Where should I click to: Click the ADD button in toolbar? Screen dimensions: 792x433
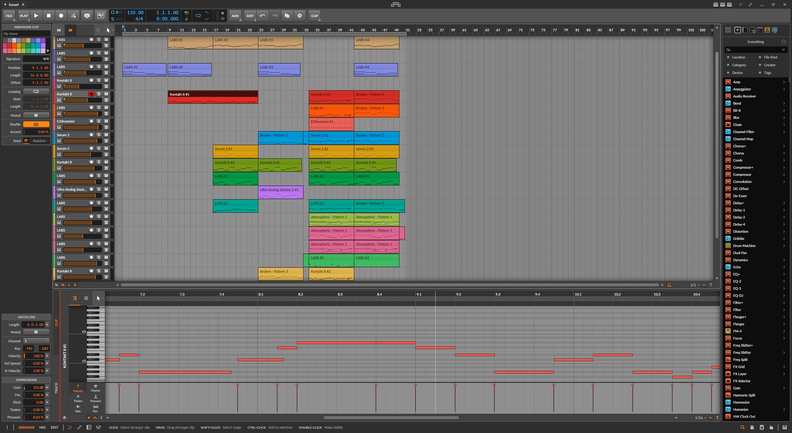(235, 16)
